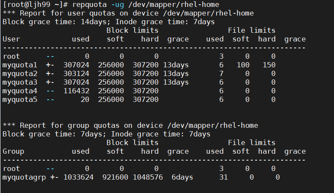
Task: Click the 'Group' column header
Action: [13, 152]
